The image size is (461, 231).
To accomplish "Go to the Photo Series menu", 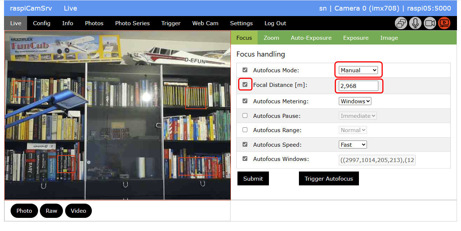I will click(x=132, y=23).
